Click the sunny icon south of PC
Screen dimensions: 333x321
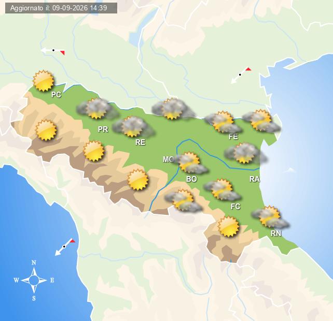pos(46,130)
